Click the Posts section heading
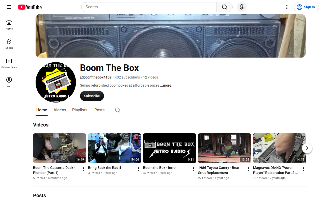The image size is (323, 202). pyautogui.click(x=39, y=195)
